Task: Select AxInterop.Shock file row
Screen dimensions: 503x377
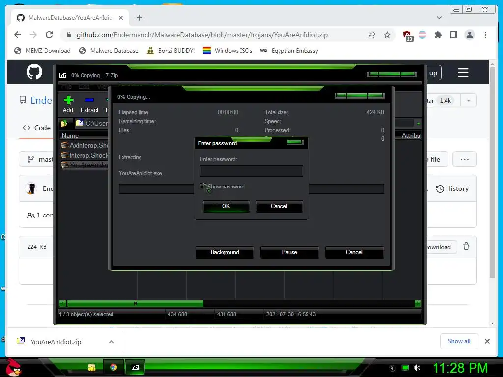Action: point(84,145)
